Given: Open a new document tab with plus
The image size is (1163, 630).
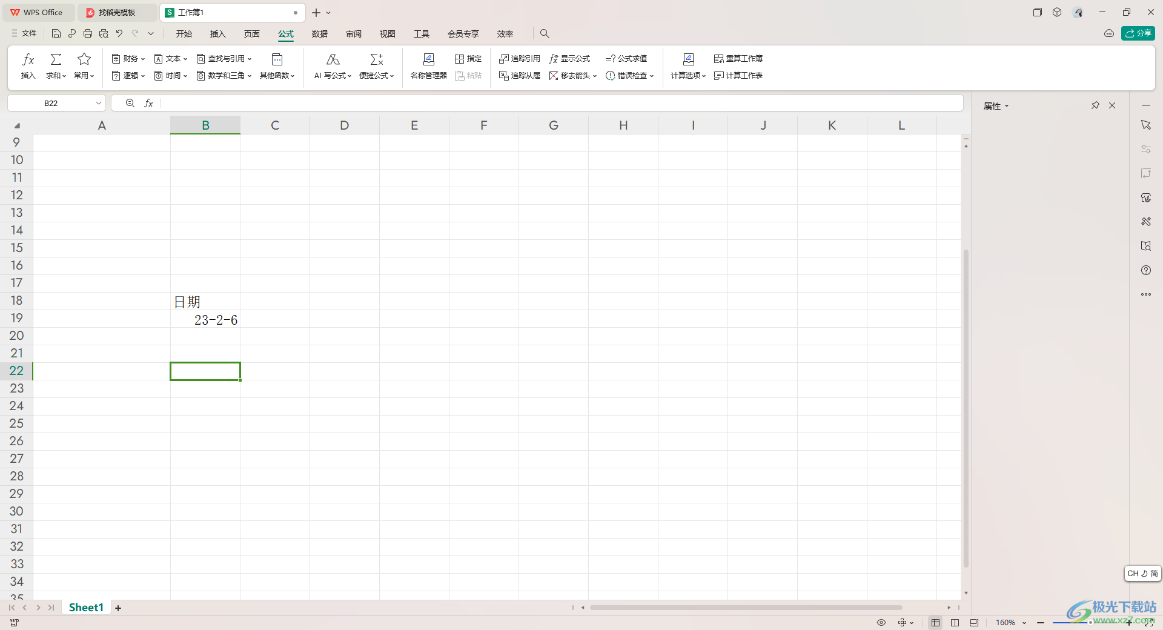Looking at the screenshot, I should point(316,12).
